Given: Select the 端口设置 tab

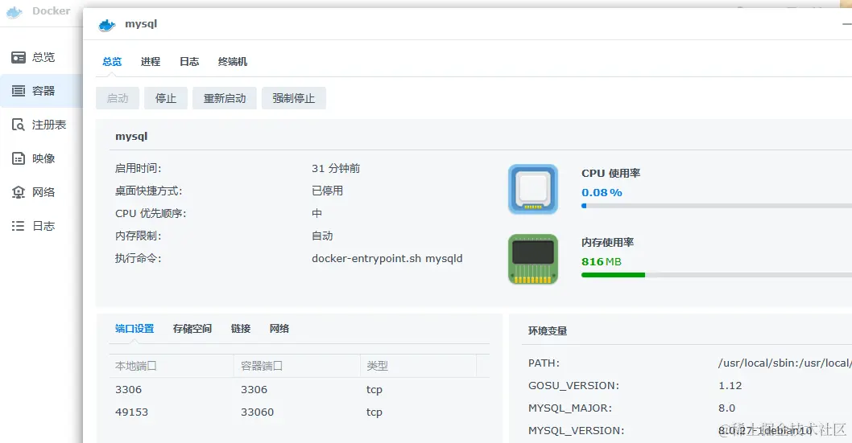Looking at the screenshot, I should tap(134, 329).
